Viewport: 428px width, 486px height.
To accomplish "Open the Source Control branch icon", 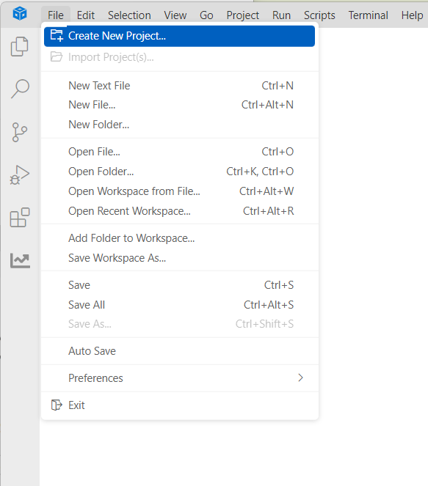I will click(20, 133).
